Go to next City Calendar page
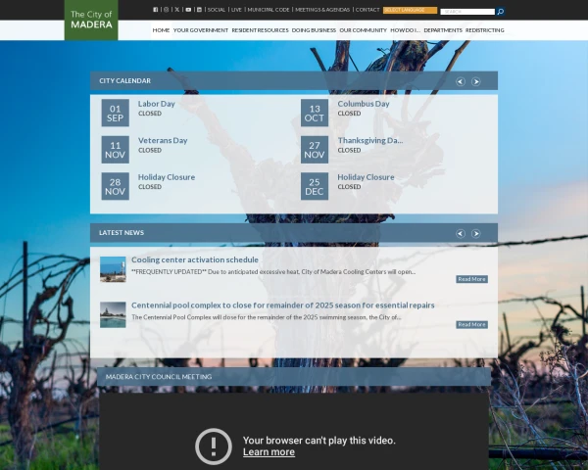The height and width of the screenshot is (470, 588). (x=476, y=81)
